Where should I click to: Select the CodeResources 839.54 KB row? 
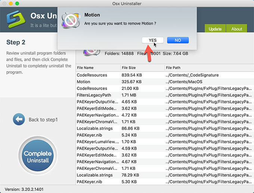[x=165, y=75]
